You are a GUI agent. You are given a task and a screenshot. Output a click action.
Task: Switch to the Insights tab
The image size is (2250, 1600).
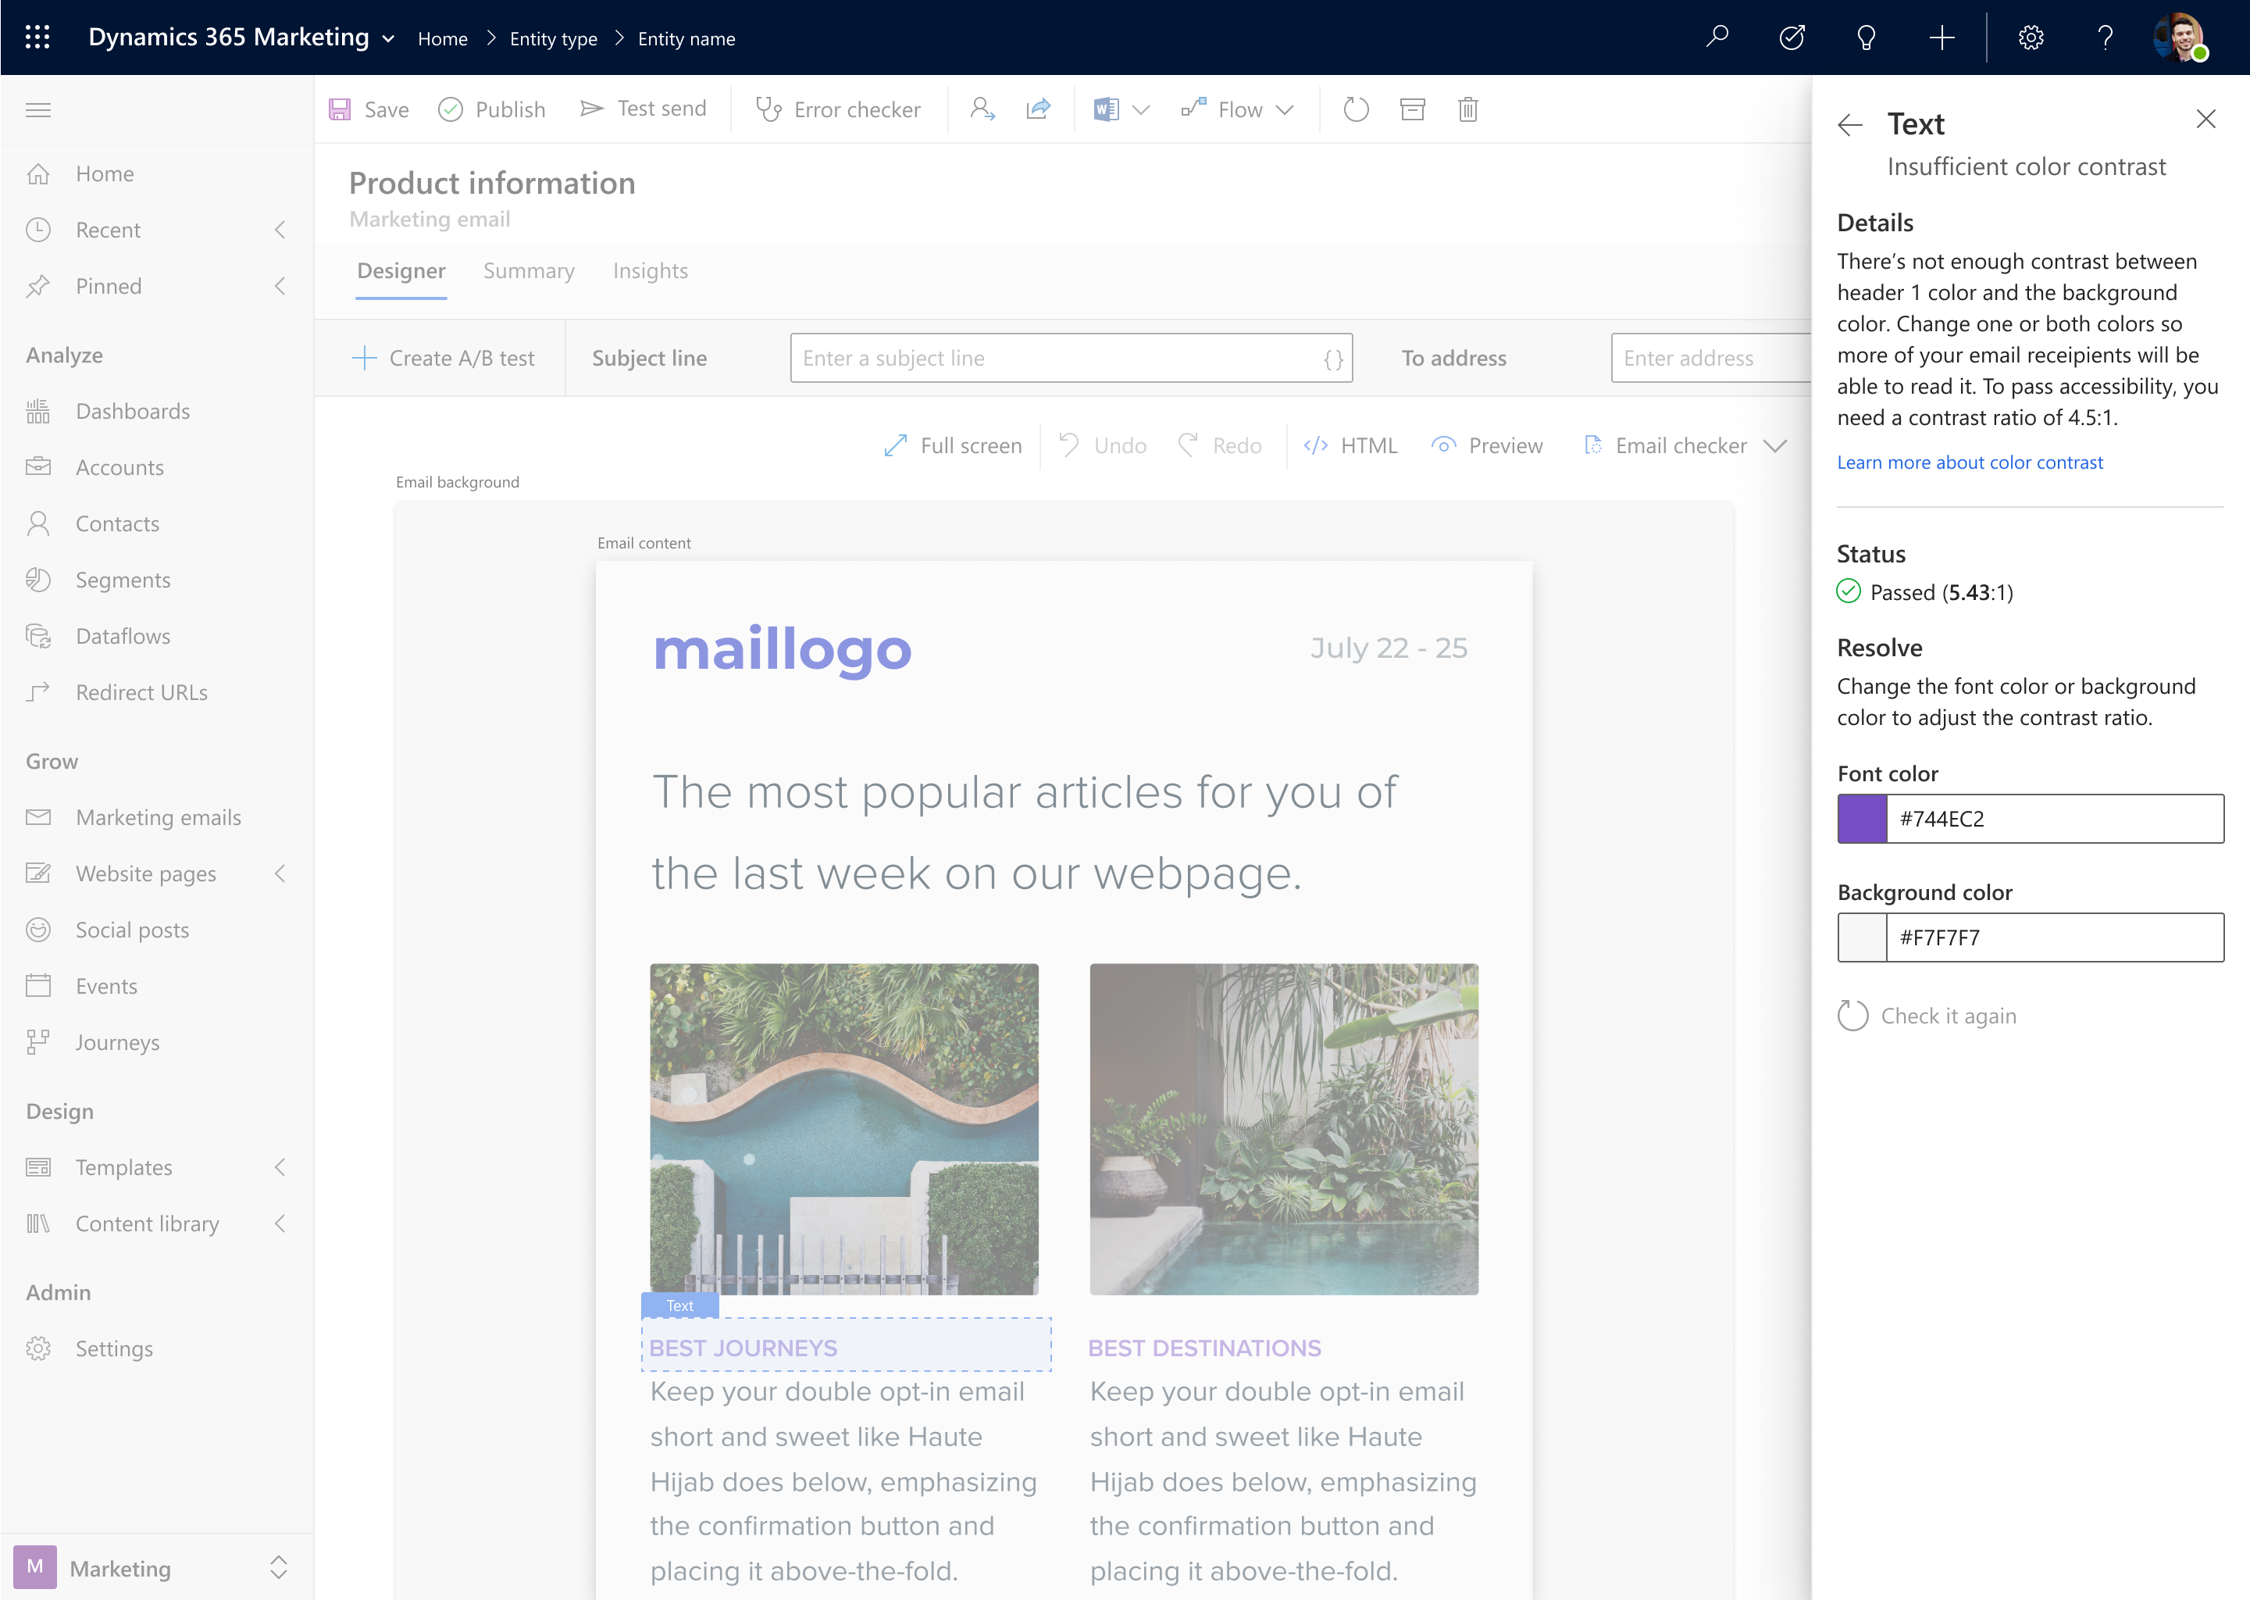(651, 270)
